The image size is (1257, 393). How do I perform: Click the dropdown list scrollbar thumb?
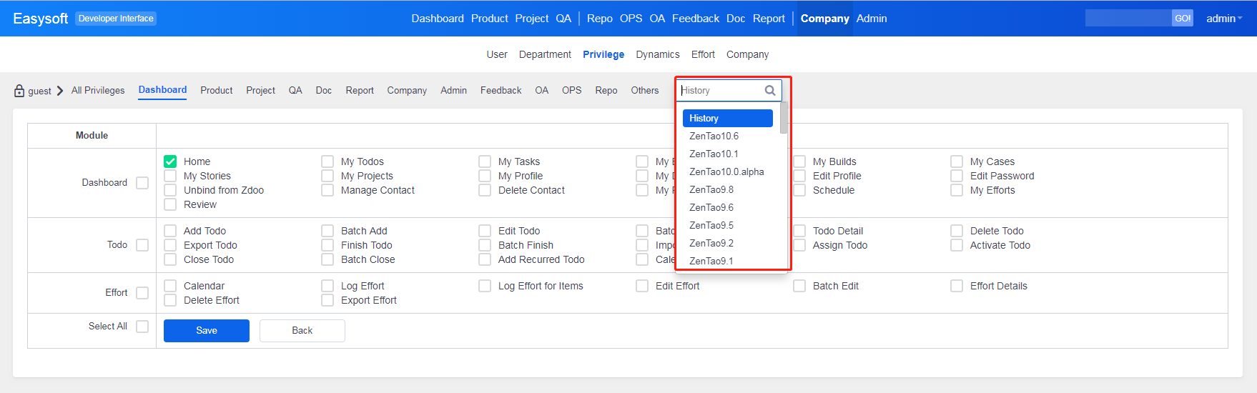click(x=784, y=118)
